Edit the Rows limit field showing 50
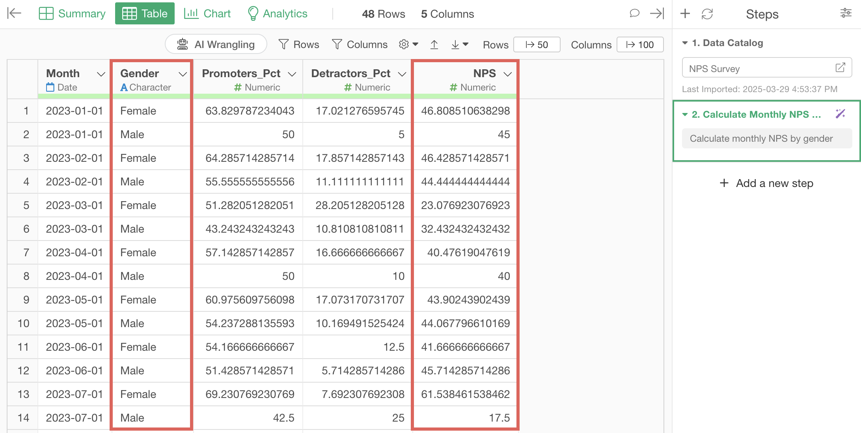This screenshot has width=861, height=433. [x=537, y=44]
